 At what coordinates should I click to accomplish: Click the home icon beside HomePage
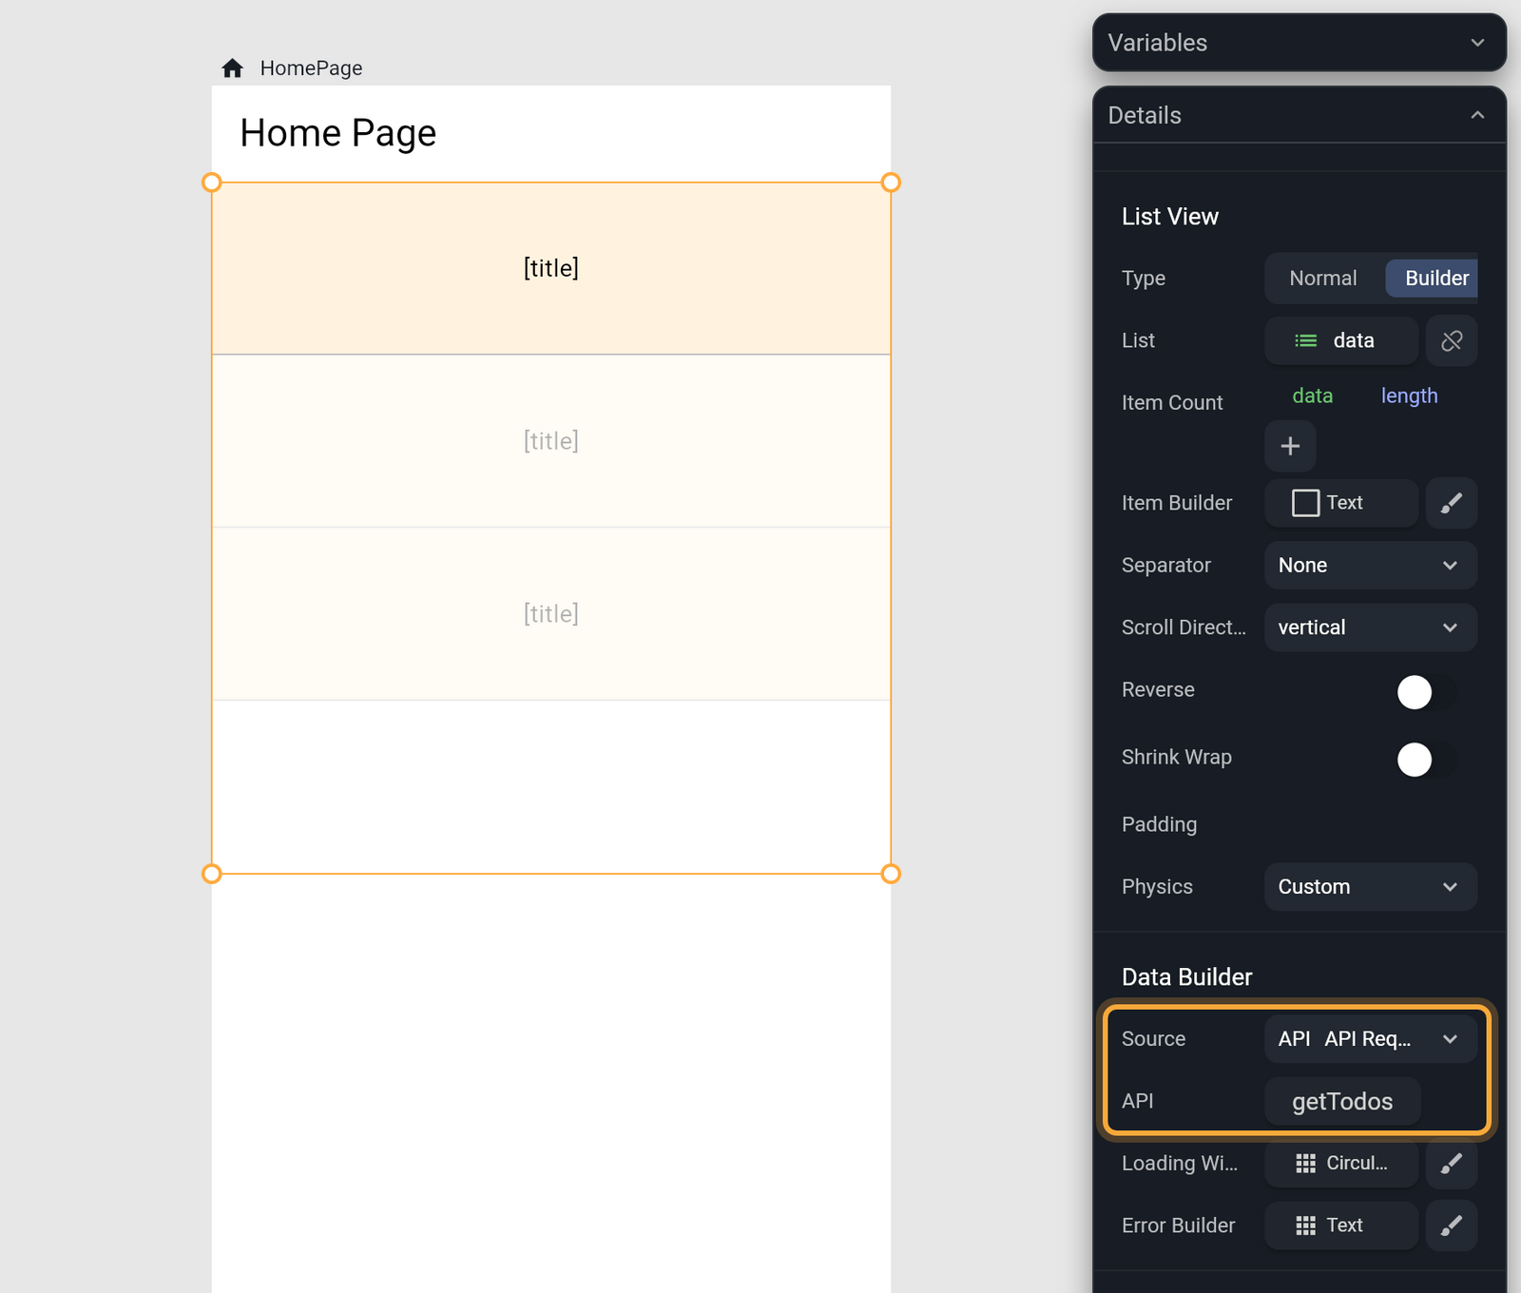point(233,68)
